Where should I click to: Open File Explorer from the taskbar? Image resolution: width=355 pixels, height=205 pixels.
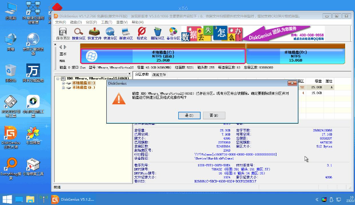(30, 199)
